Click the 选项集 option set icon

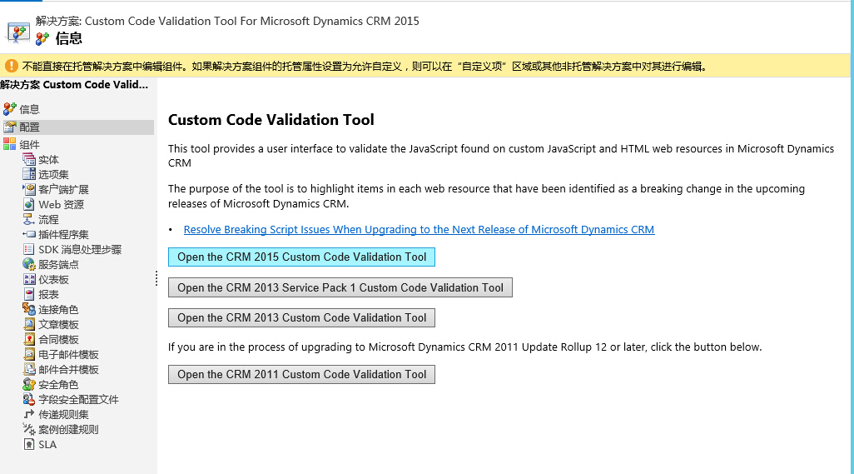point(29,174)
